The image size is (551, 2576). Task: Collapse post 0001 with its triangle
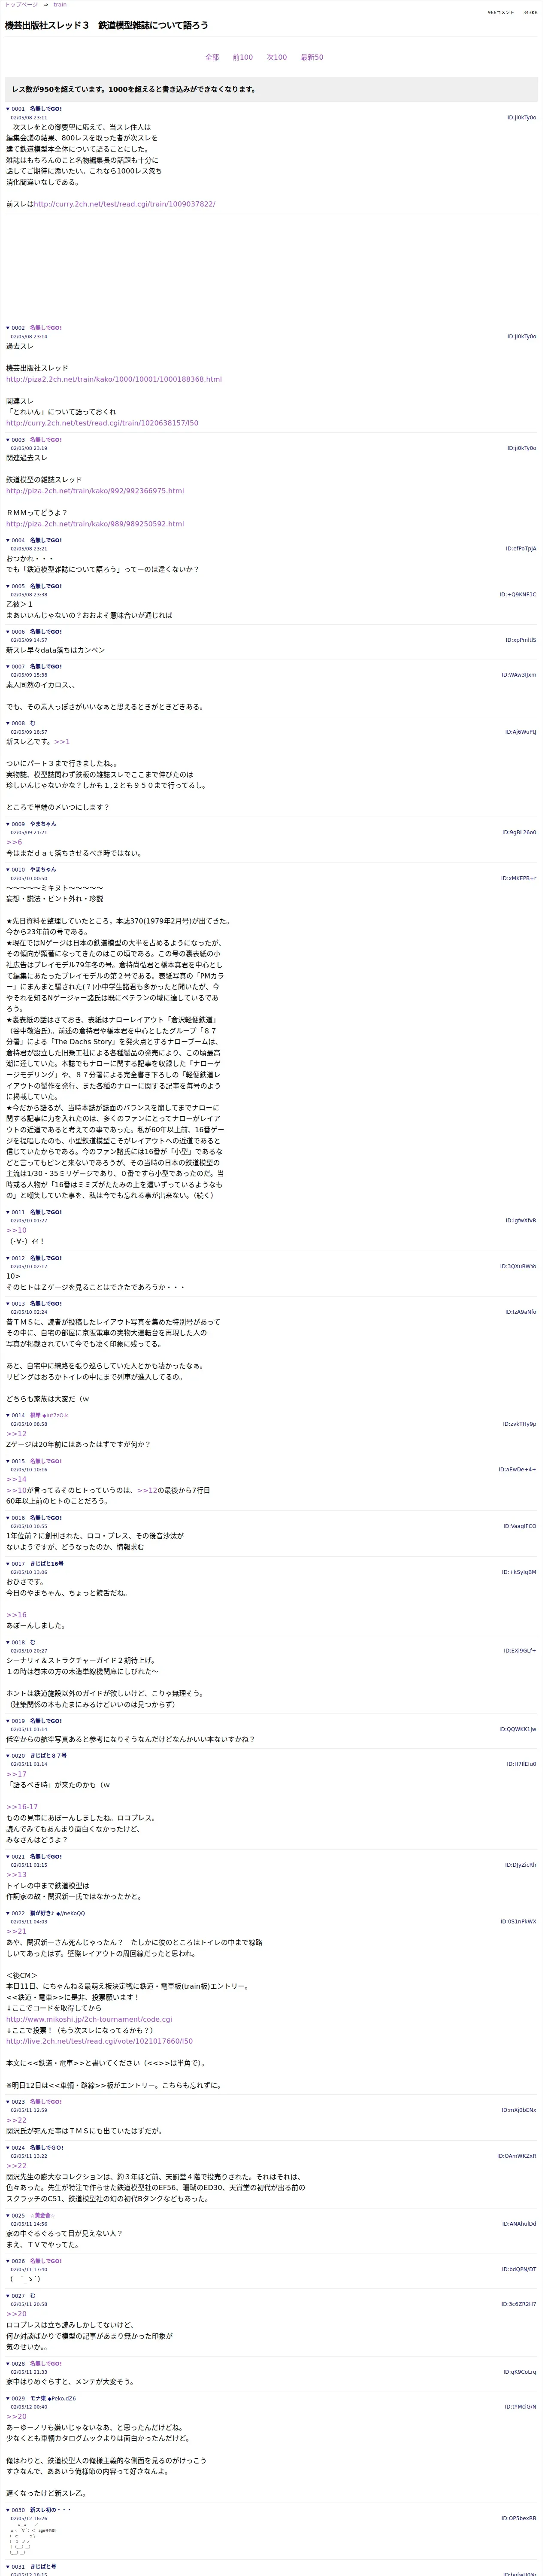8,109
